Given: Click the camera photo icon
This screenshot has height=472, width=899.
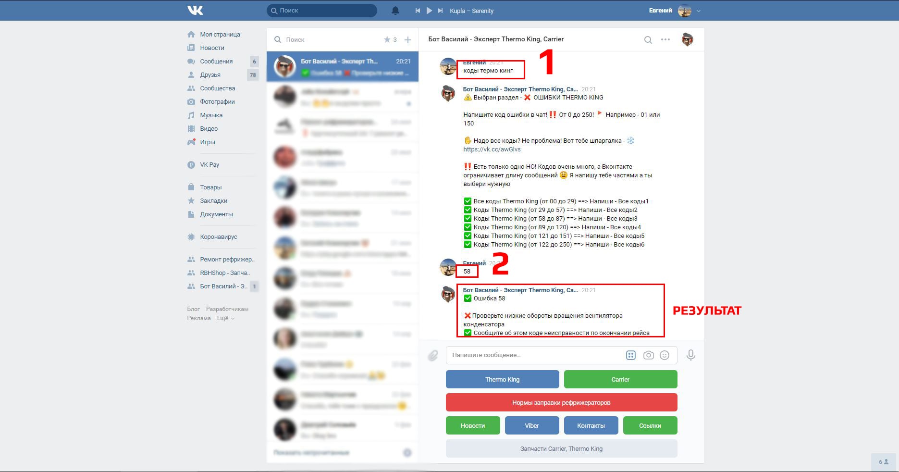Looking at the screenshot, I should pyautogui.click(x=648, y=355).
